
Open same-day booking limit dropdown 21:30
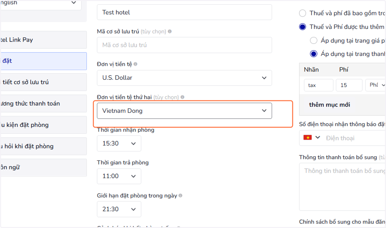tap(119, 209)
